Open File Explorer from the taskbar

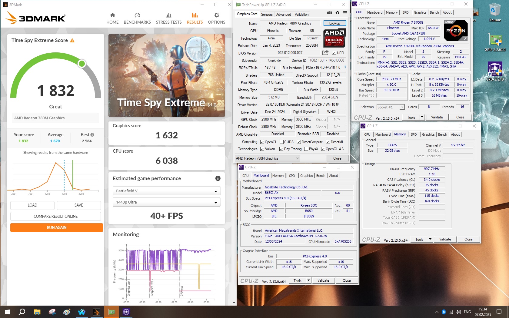[37, 312]
